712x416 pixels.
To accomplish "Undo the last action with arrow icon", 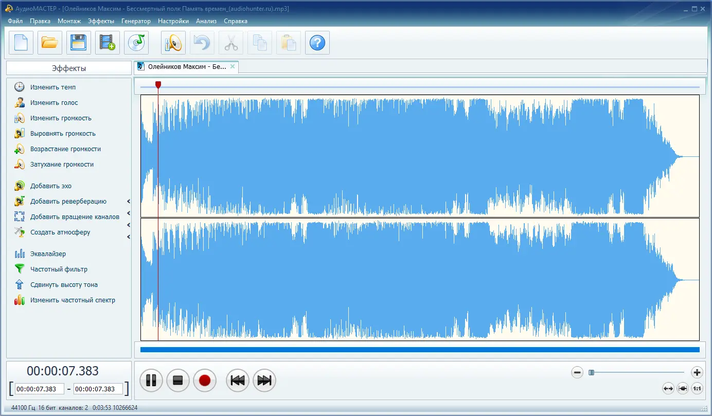I will pyautogui.click(x=202, y=43).
